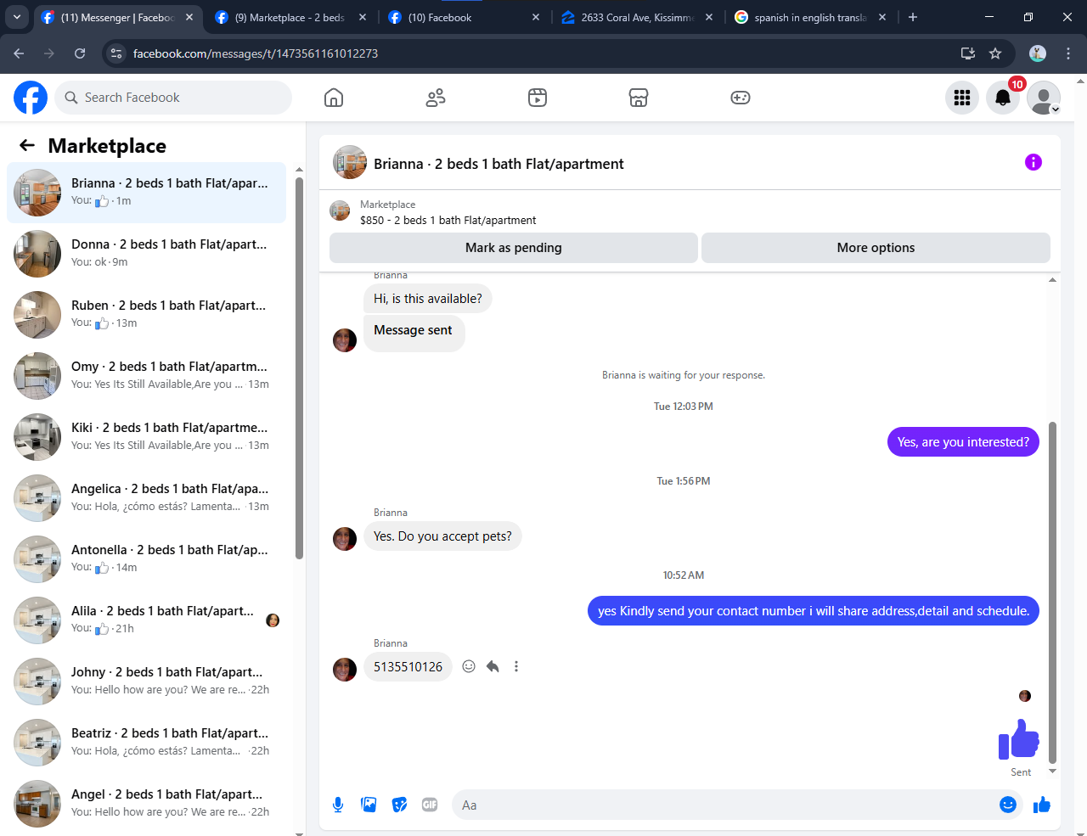Open Antonella conversation in list

click(146, 559)
